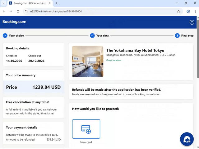Click Free cancellation at any time heading
Image resolution: width=199 pixels, height=149 pixels.
(x=28, y=102)
